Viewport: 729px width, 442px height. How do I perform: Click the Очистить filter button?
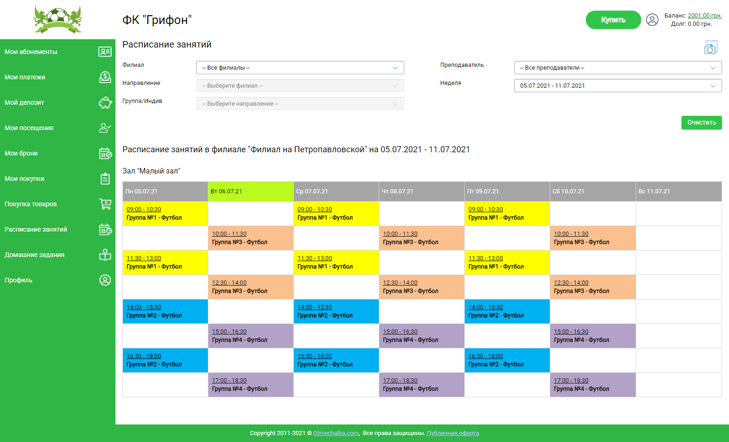pos(701,123)
